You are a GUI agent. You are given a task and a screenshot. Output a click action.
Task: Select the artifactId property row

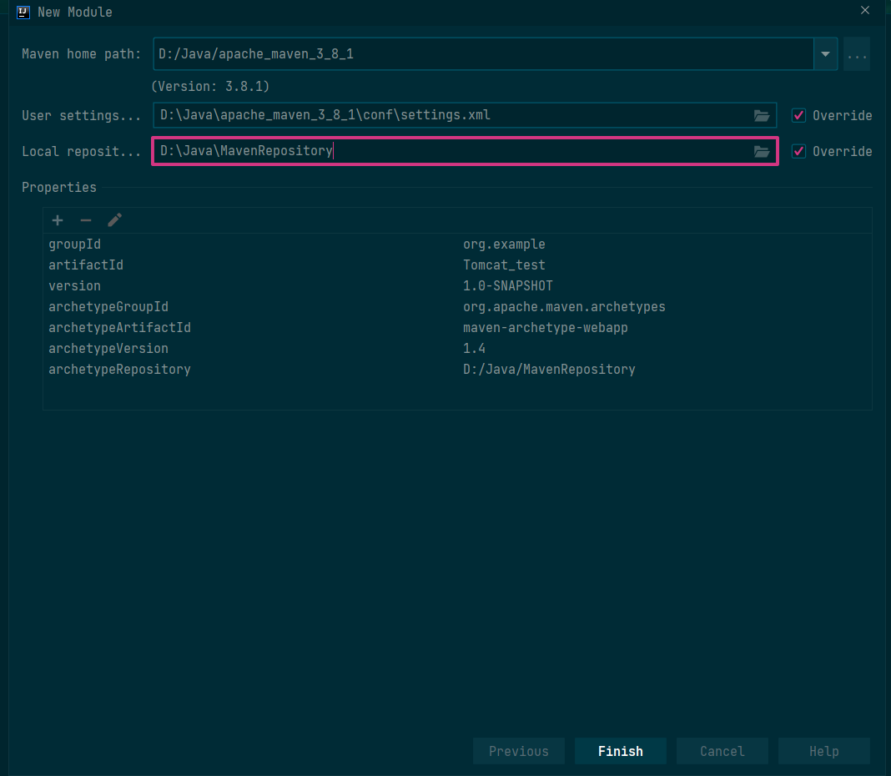(457, 265)
